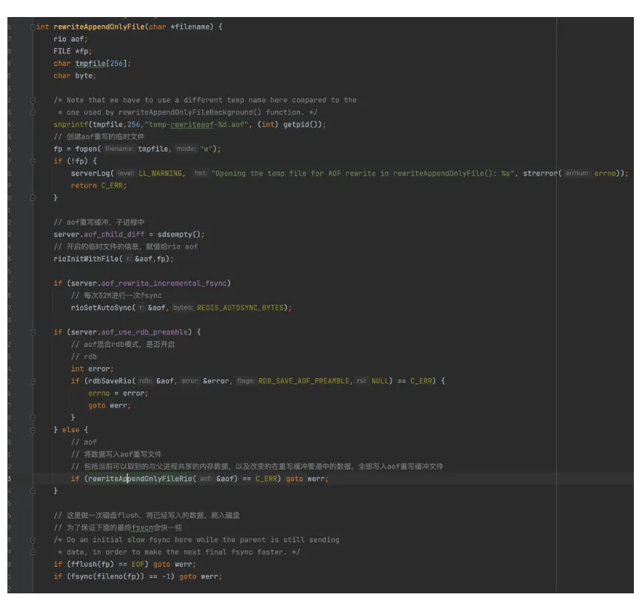The width and height of the screenshot is (642, 600).
Task: Click the comment 'aof混合rdb模式,是否开启'
Action: click(123, 344)
